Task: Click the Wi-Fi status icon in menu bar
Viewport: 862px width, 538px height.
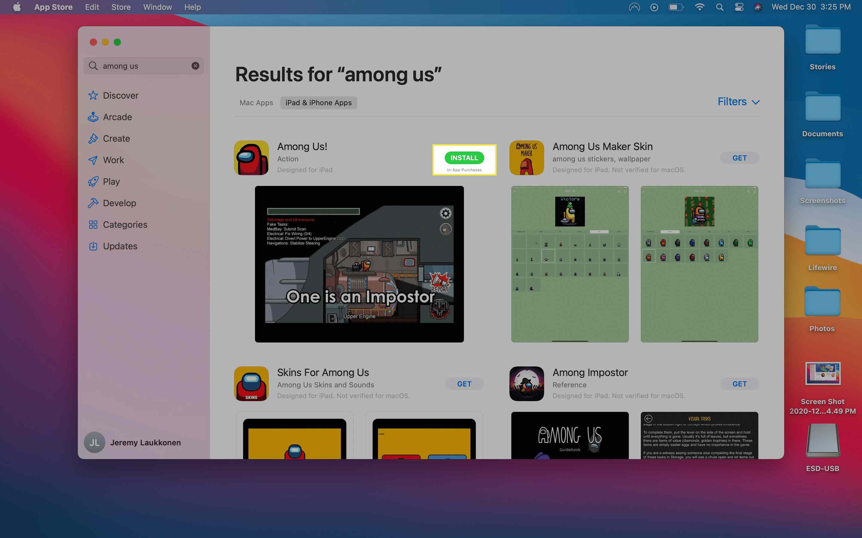Action: click(x=699, y=7)
